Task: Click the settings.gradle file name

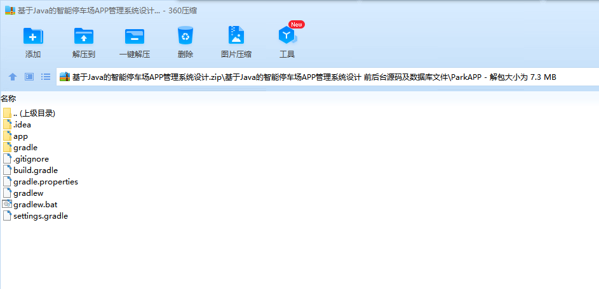Action: click(41, 216)
